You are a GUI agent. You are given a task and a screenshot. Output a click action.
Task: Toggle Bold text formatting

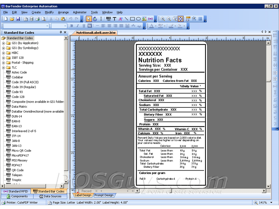(71, 26)
